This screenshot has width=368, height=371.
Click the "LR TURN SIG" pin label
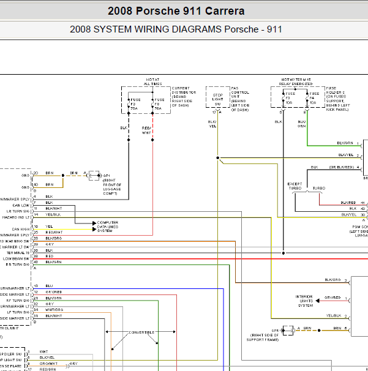18,211
